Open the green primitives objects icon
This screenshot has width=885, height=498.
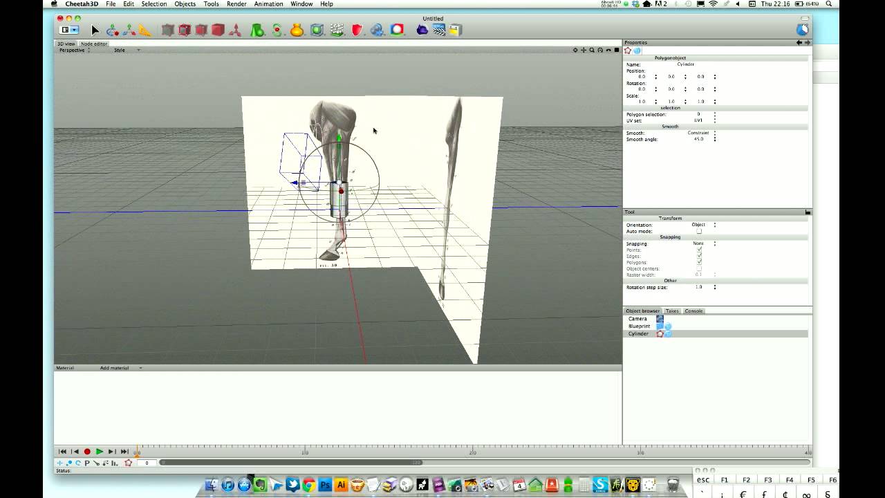point(257,30)
